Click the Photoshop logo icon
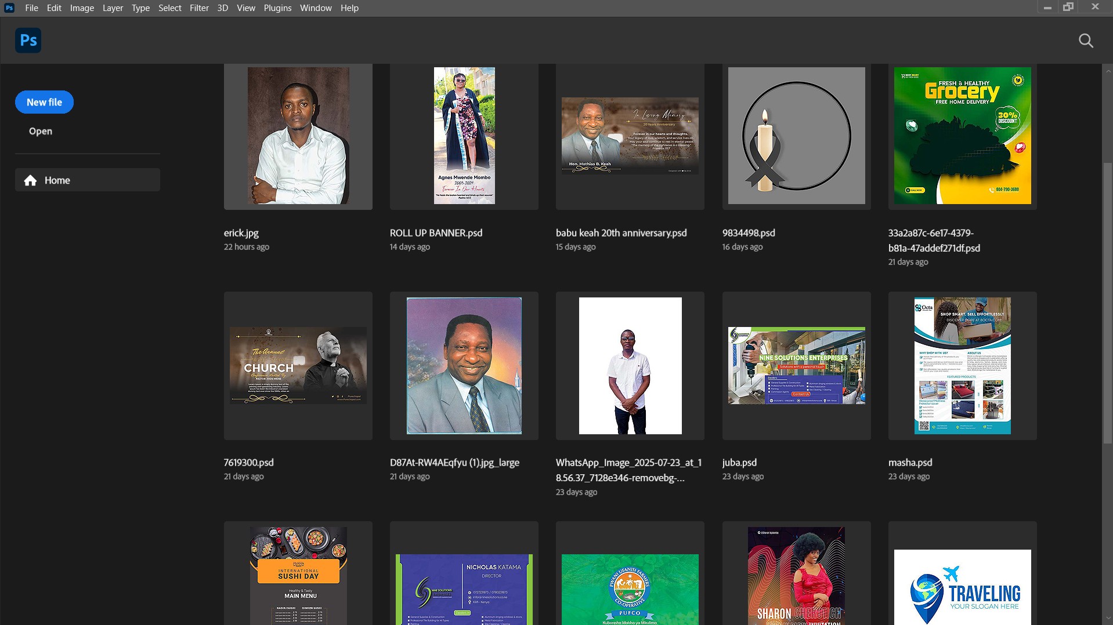 point(28,41)
